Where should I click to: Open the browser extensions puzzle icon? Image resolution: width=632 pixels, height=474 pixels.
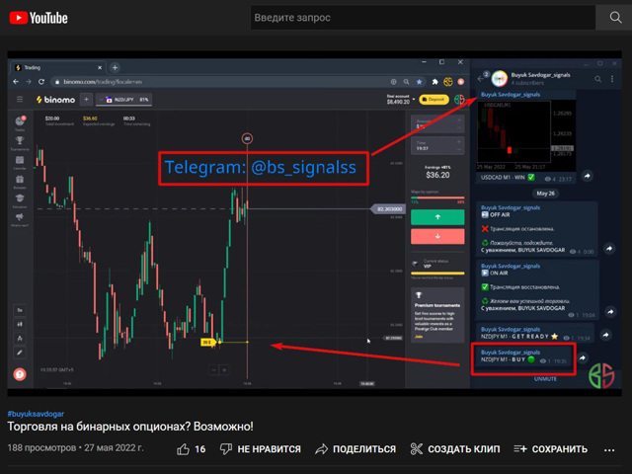coord(434,82)
